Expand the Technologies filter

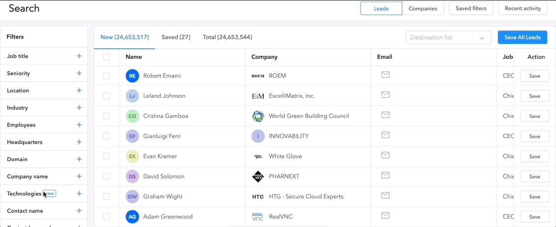coord(79,194)
